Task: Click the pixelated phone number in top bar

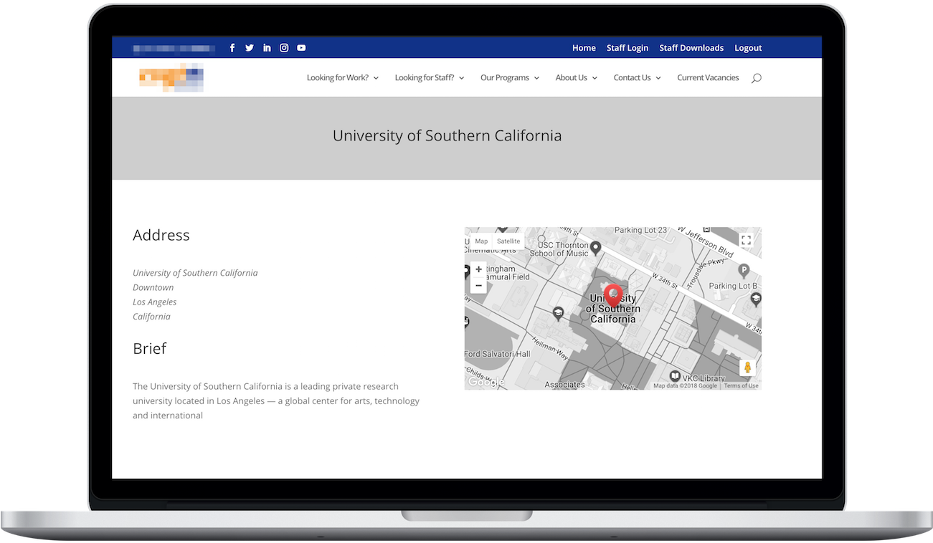Action: point(174,48)
